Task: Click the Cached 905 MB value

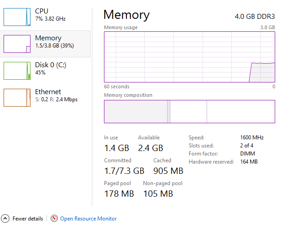Action: click(x=168, y=171)
